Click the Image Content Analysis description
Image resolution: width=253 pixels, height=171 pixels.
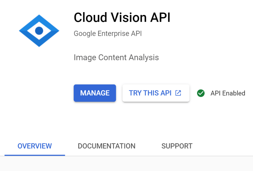coord(116,57)
